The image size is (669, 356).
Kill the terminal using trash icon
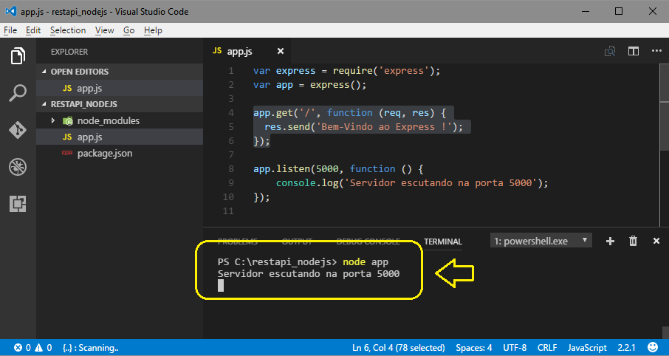633,242
